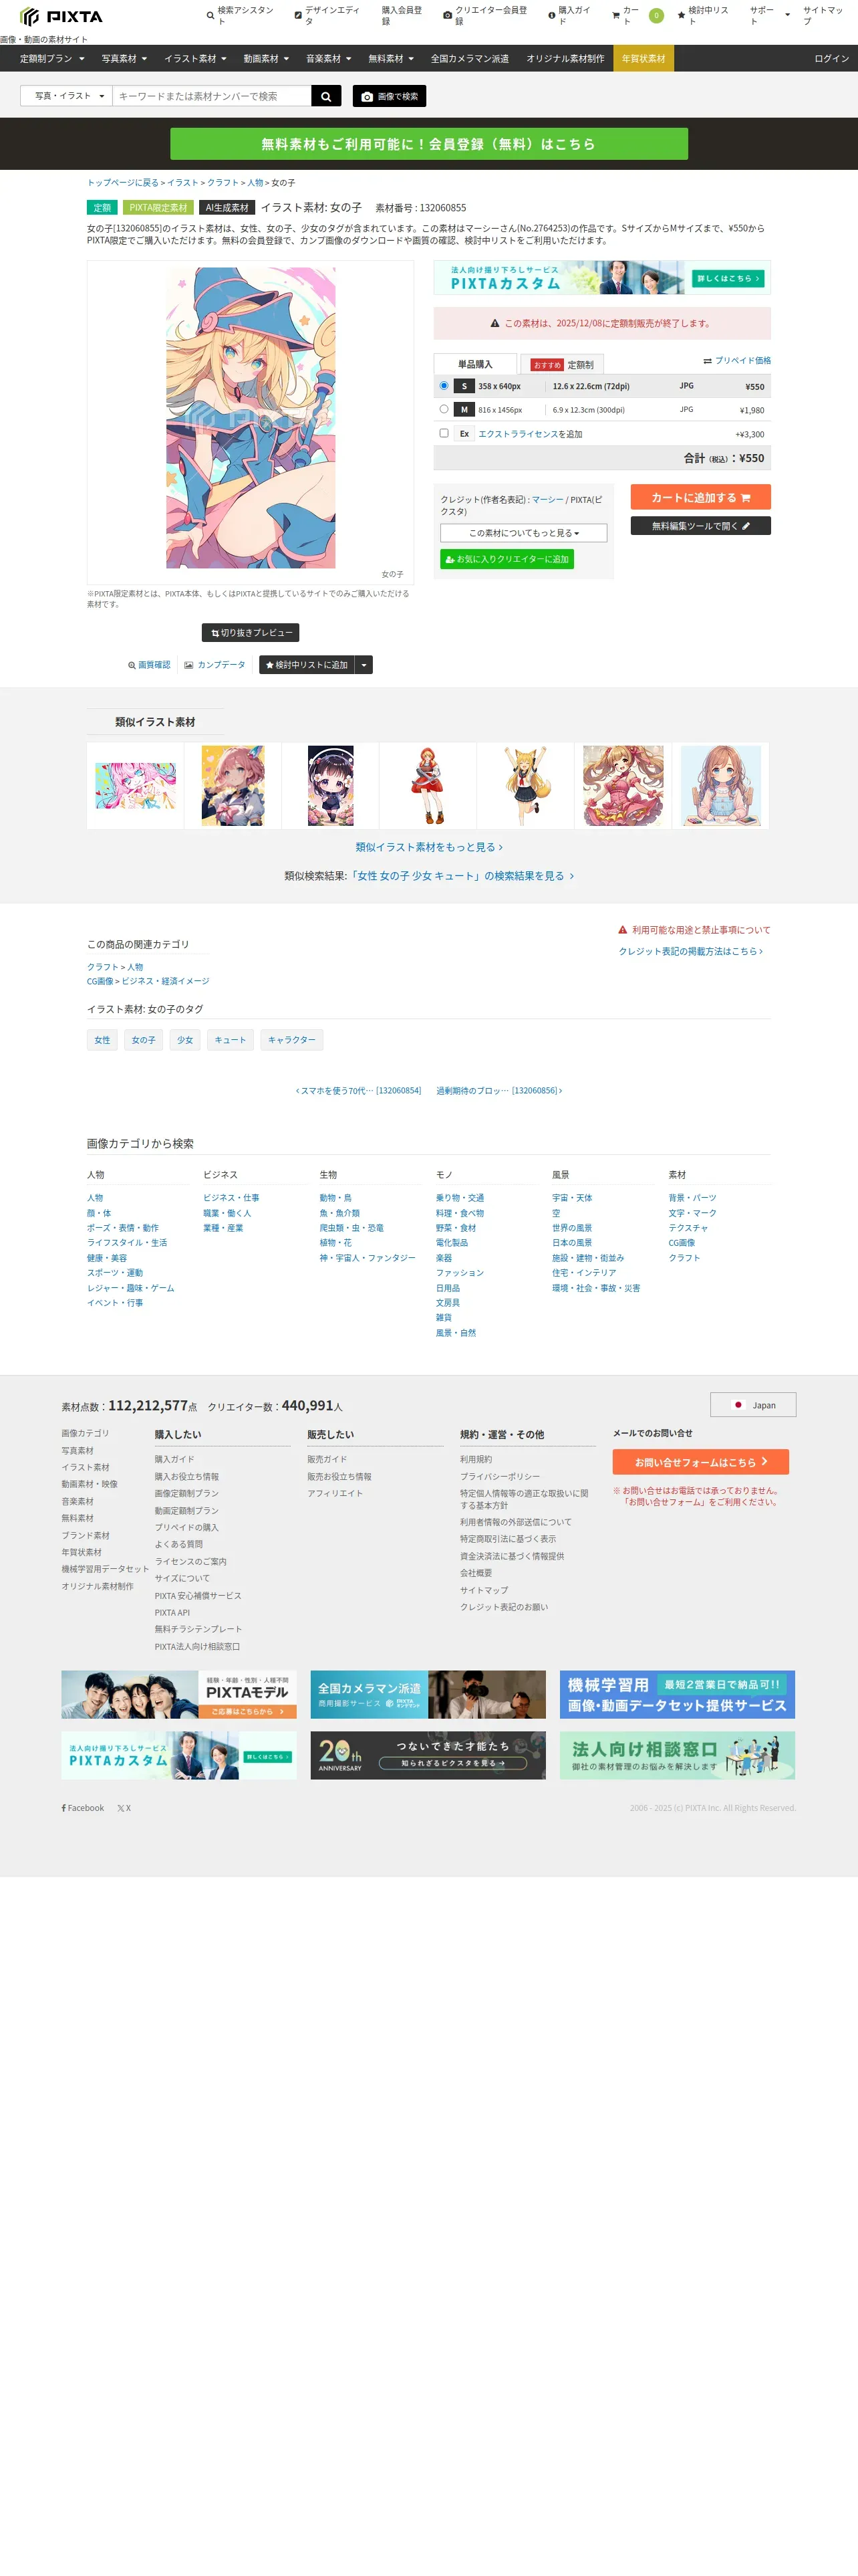Click エクストラライセンス link
This screenshot has height=2576, width=858.
[x=517, y=434]
